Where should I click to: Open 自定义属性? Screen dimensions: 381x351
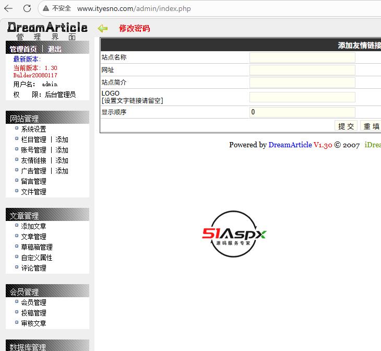37,258
